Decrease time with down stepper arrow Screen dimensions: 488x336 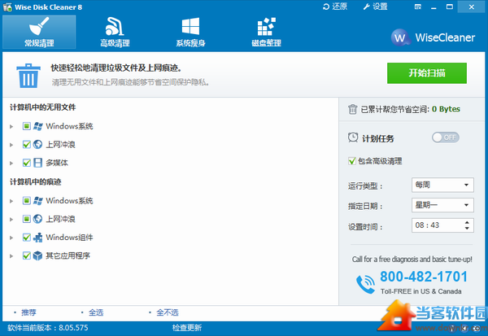467,229
